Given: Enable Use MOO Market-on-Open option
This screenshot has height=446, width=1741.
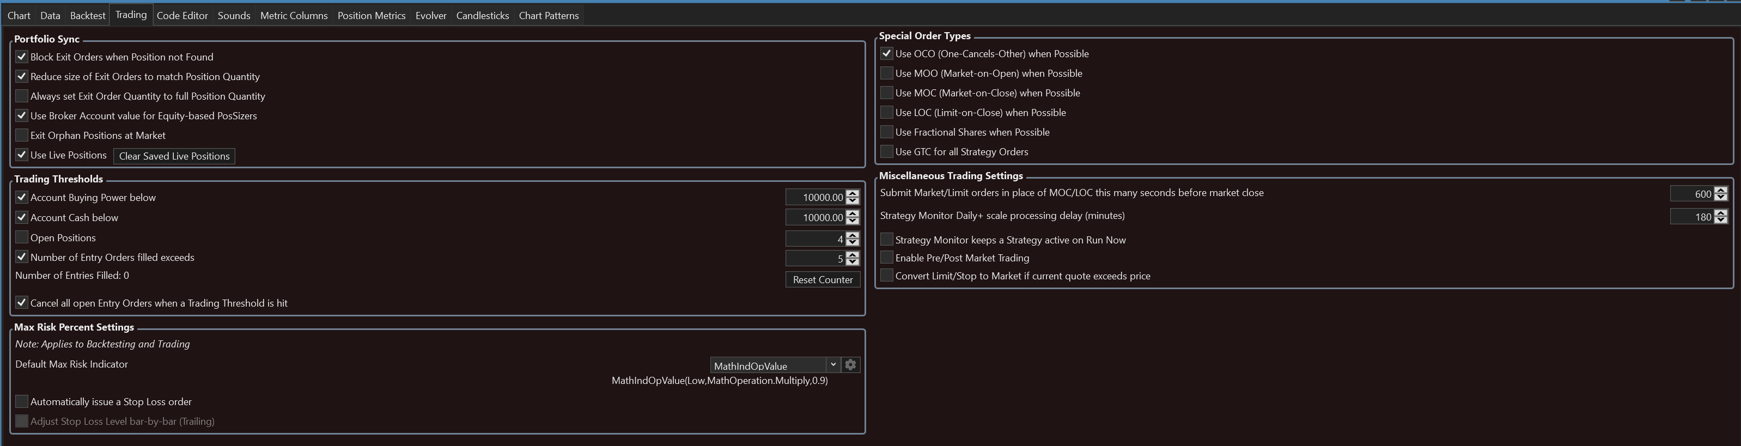Looking at the screenshot, I should pyautogui.click(x=887, y=73).
